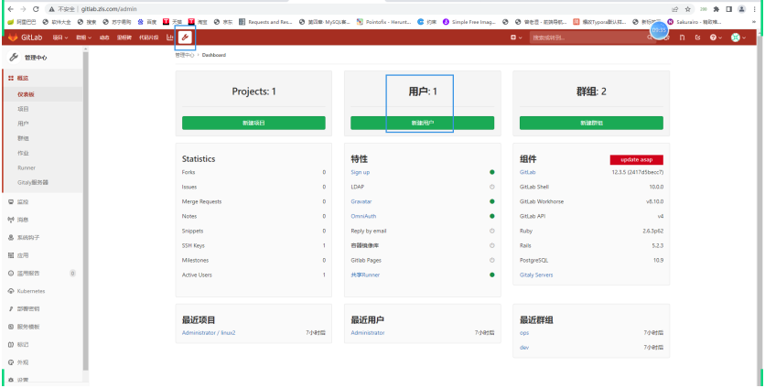Open the dev recent group link
The image size is (765, 388).
click(524, 348)
